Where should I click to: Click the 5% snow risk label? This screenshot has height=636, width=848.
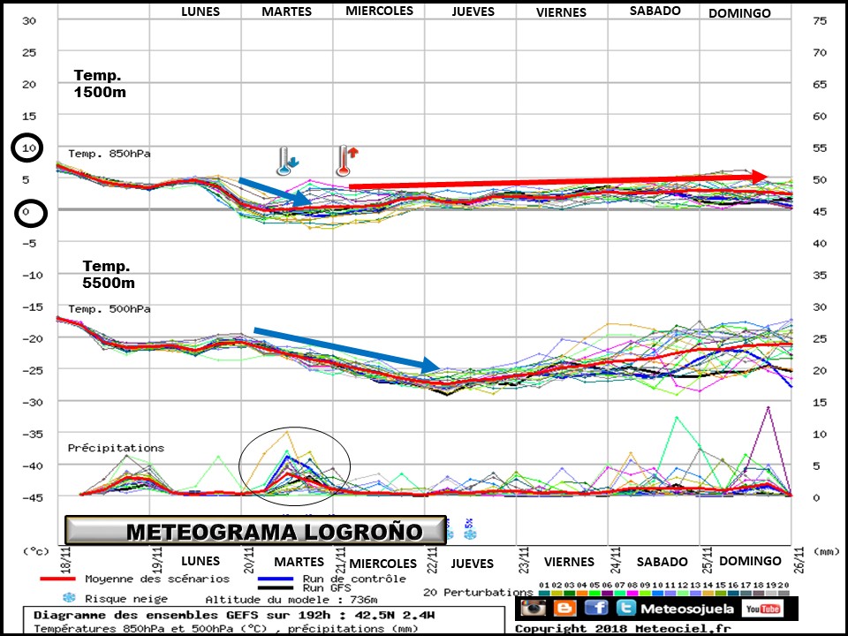point(469,523)
